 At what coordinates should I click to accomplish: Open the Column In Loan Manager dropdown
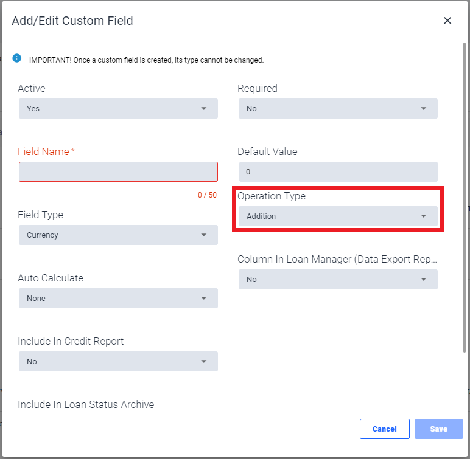[x=338, y=279]
